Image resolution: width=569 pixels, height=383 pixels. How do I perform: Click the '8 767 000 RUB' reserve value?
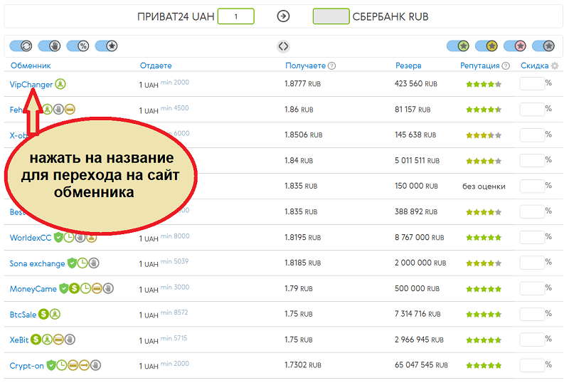pyautogui.click(x=420, y=237)
